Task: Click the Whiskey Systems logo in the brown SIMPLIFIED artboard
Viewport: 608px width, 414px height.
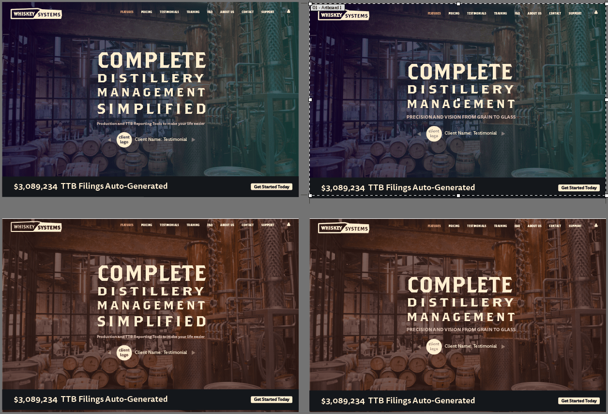Action: pos(36,227)
